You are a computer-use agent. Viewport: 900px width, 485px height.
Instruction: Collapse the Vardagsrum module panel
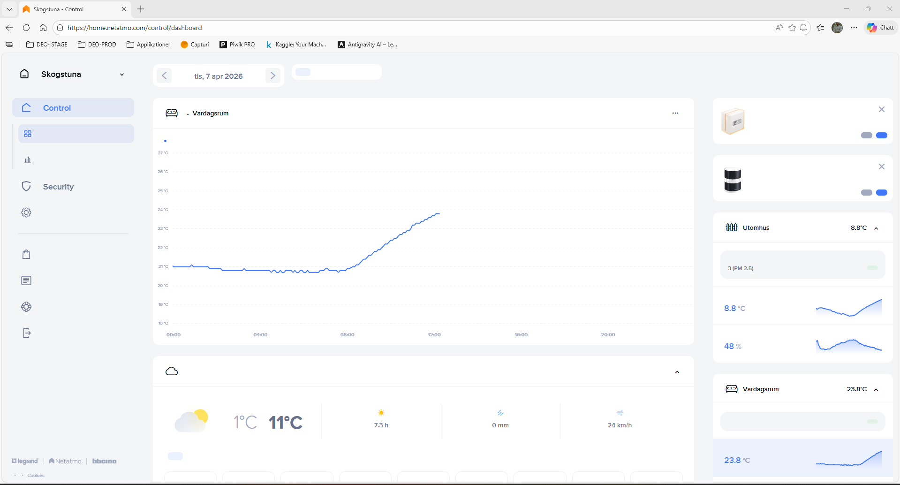876,389
